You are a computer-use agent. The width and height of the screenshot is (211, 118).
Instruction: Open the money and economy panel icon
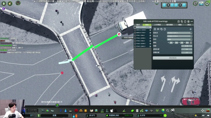point(132,111)
